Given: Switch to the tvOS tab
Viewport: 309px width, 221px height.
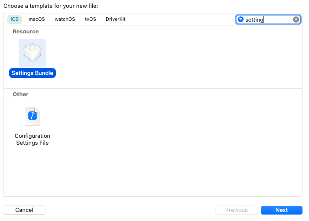Looking at the screenshot, I should [91, 19].
